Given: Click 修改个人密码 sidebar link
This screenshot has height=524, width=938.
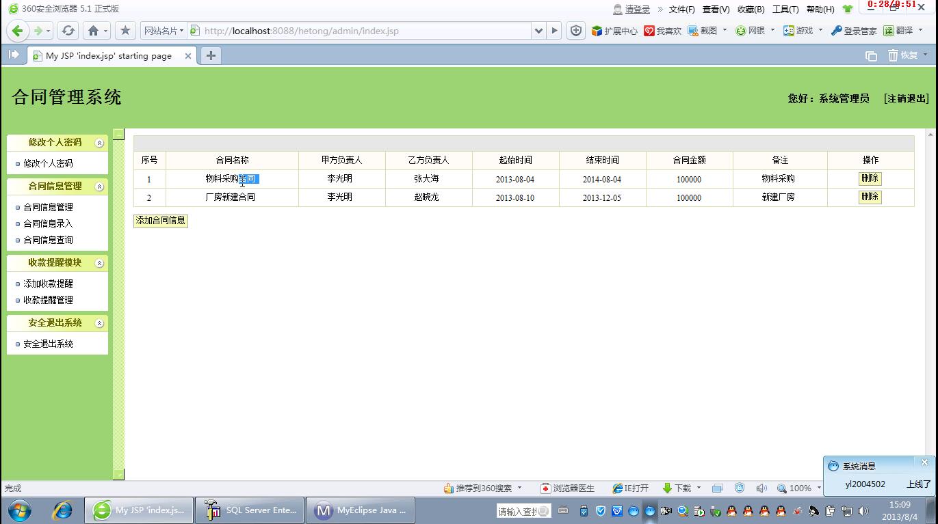Looking at the screenshot, I should (x=48, y=163).
